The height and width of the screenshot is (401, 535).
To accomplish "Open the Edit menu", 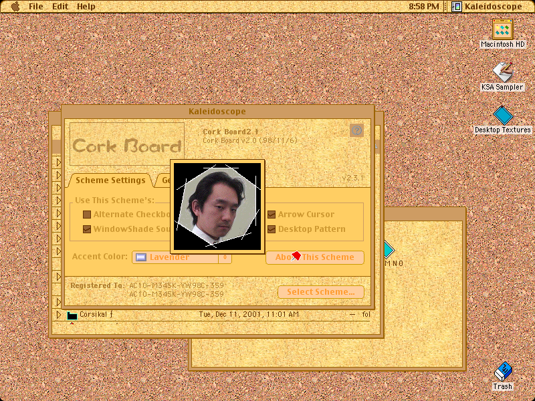I will tap(60, 7).
